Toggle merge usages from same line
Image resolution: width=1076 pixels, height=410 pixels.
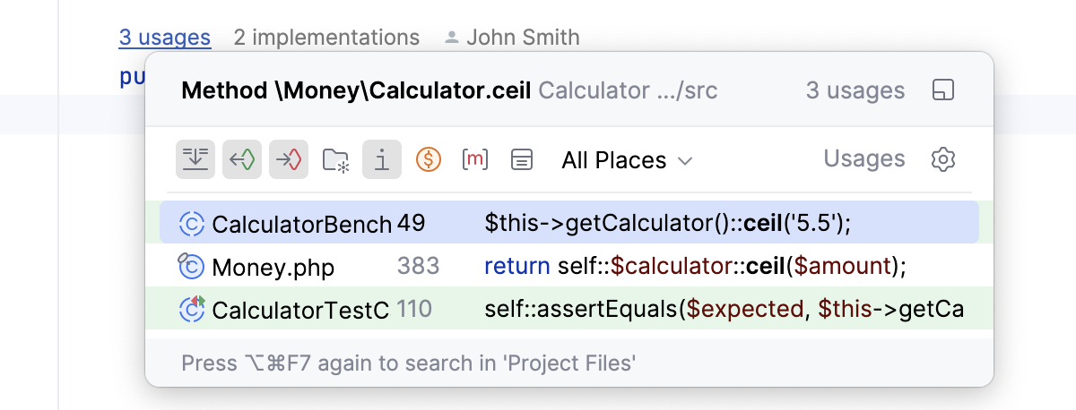(195, 160)
